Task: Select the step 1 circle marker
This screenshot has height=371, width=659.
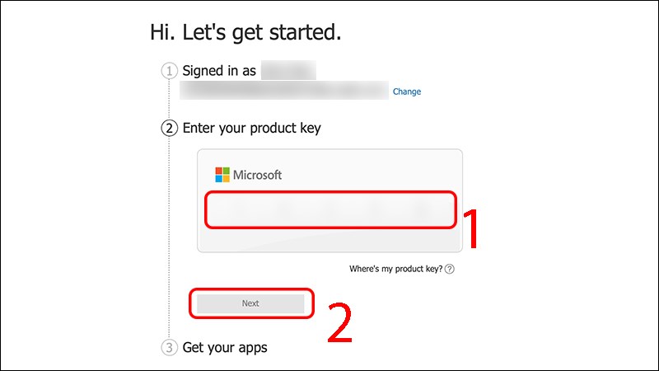Action: click(170, 72)
